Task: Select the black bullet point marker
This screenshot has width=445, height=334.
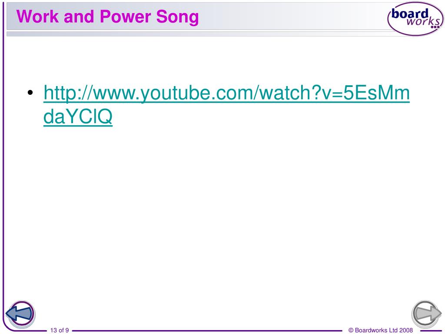Action: 30,93
